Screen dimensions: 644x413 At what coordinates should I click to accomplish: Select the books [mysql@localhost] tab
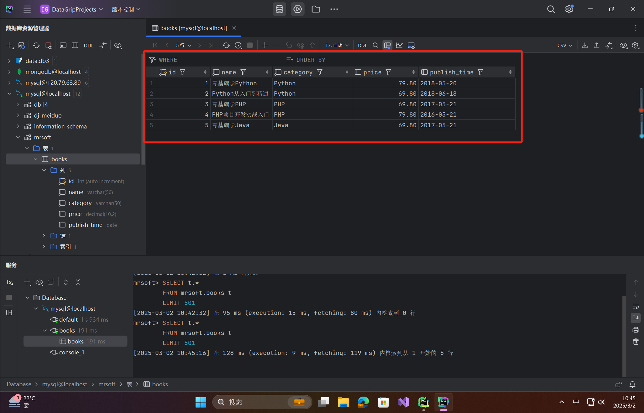point(194,28)
